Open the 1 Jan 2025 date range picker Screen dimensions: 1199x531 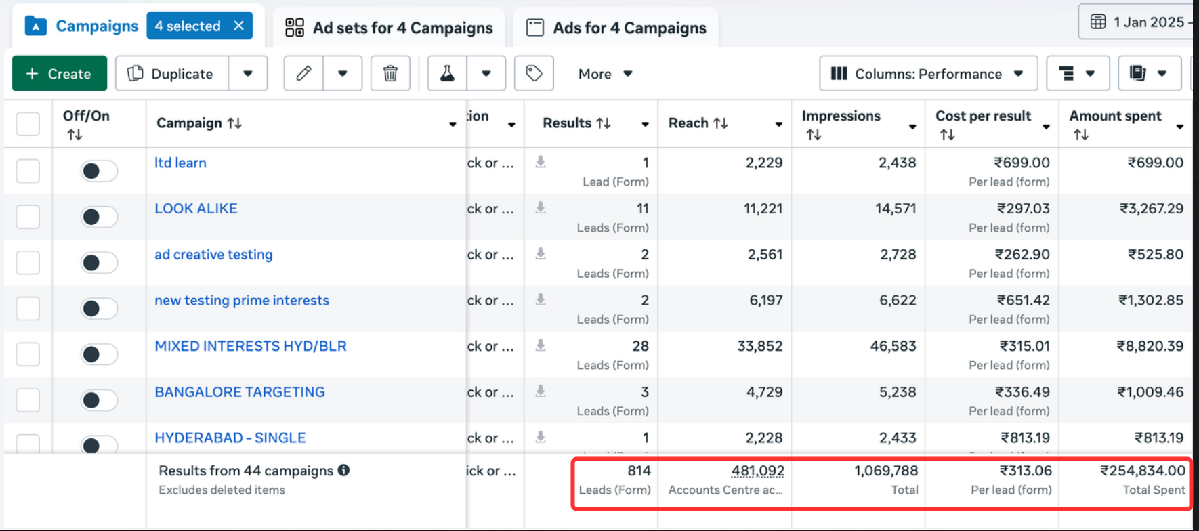1138,22
